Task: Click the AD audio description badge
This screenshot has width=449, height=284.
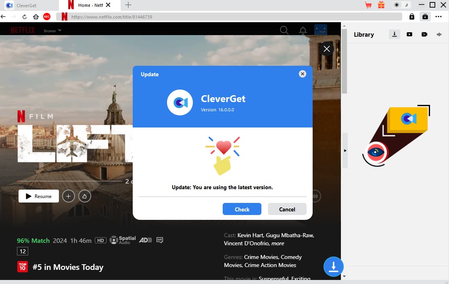Action: [x=146, y=240]
